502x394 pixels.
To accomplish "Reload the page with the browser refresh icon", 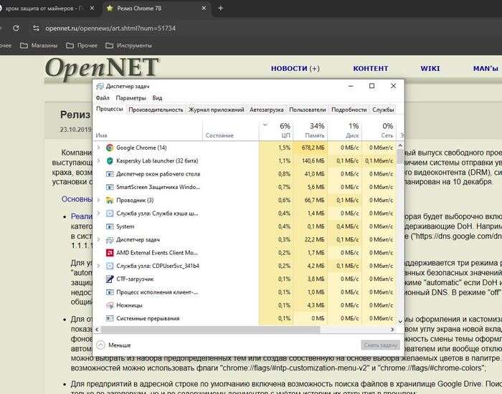I will click(15, 28).
